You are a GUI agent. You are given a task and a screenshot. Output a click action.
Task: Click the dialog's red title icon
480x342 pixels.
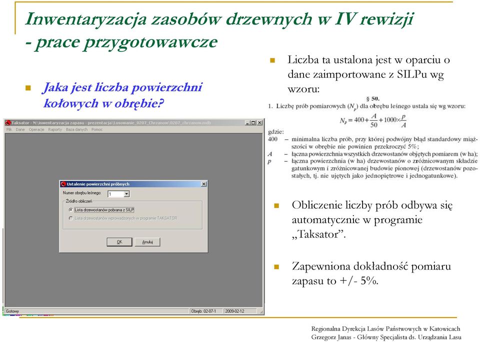click(x=63, y=184)
